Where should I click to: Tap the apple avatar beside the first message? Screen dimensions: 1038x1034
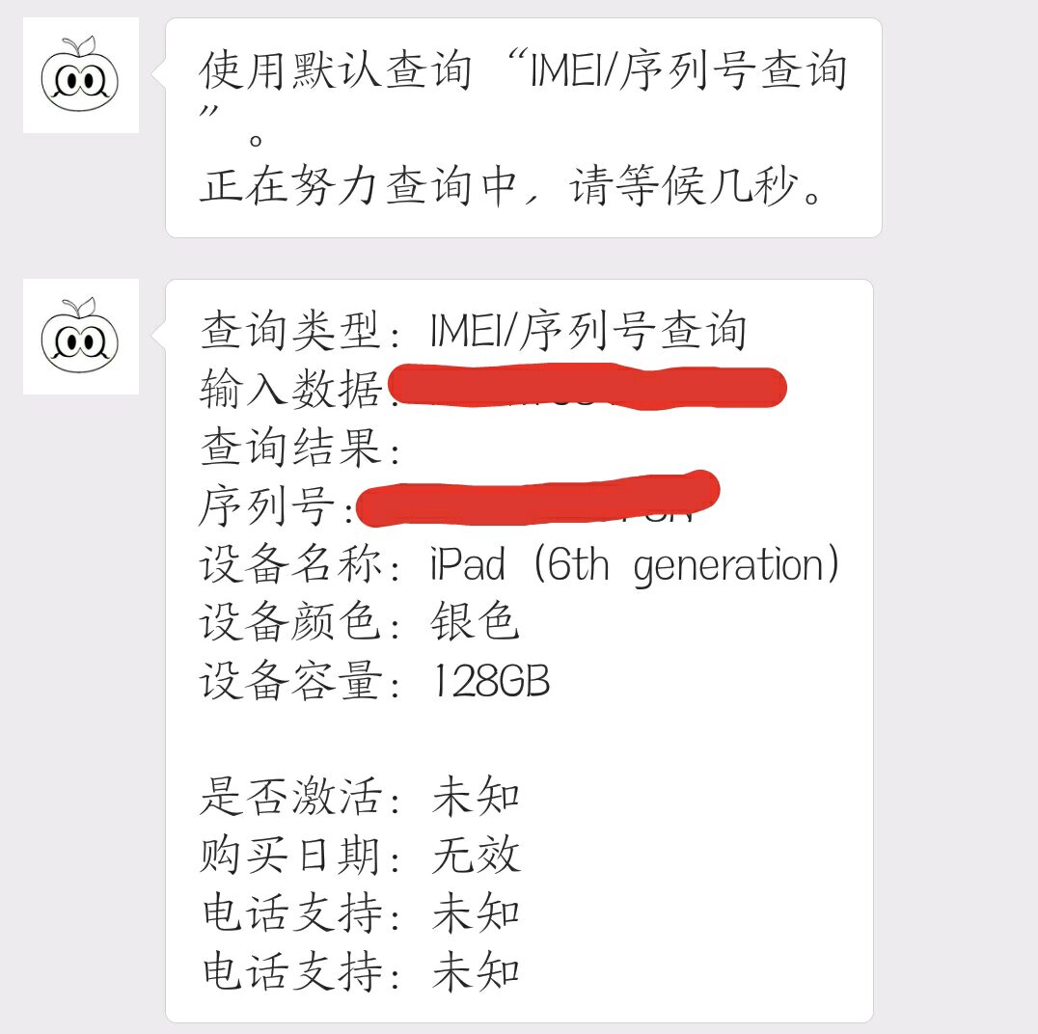[x=81, y=75]
